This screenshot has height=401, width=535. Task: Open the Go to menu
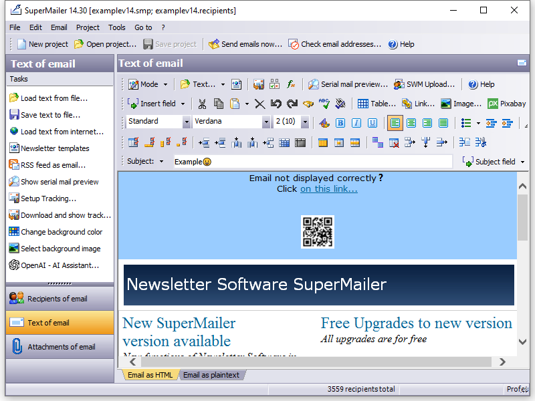(x=143, y=27)
